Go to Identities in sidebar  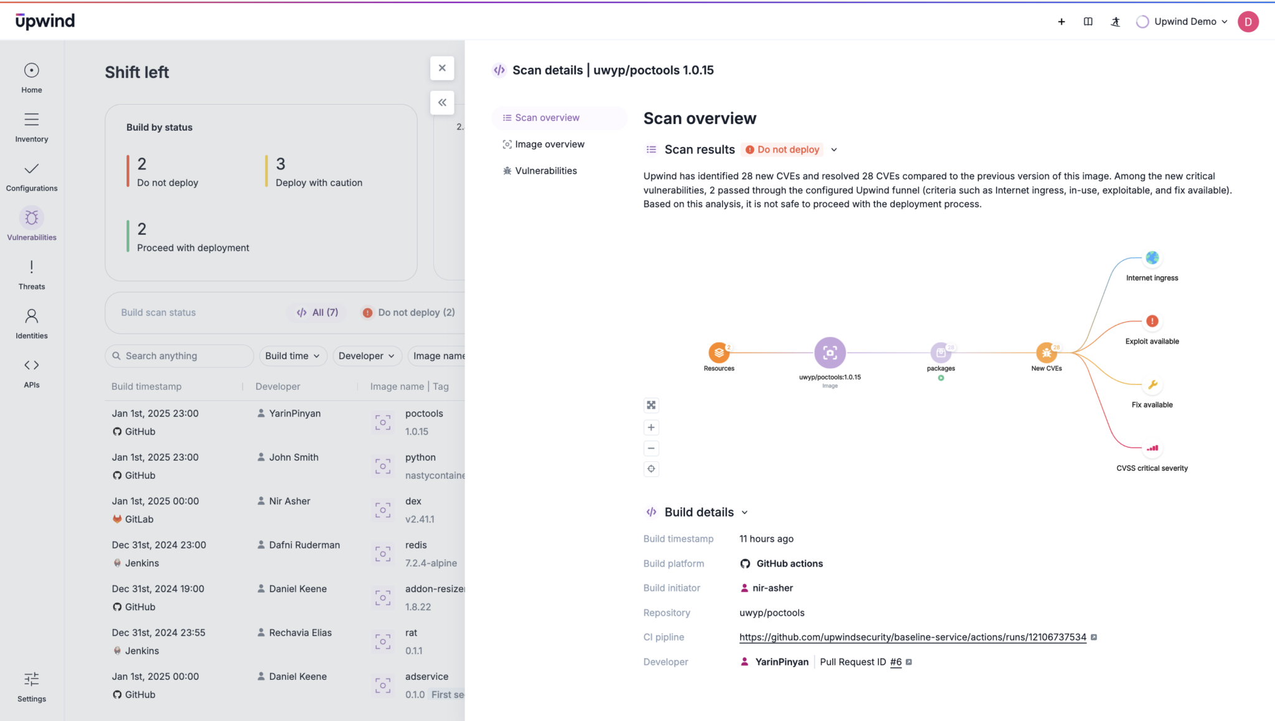31,324
